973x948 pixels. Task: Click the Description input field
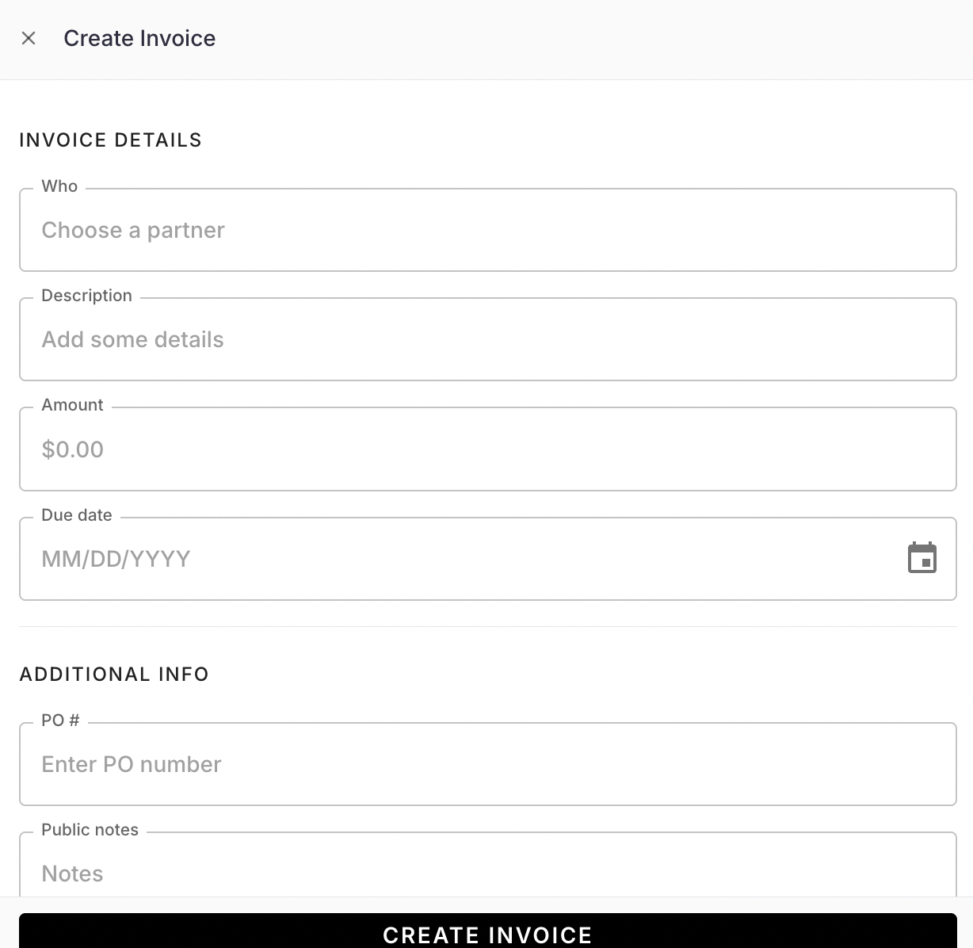pos(487,339)
